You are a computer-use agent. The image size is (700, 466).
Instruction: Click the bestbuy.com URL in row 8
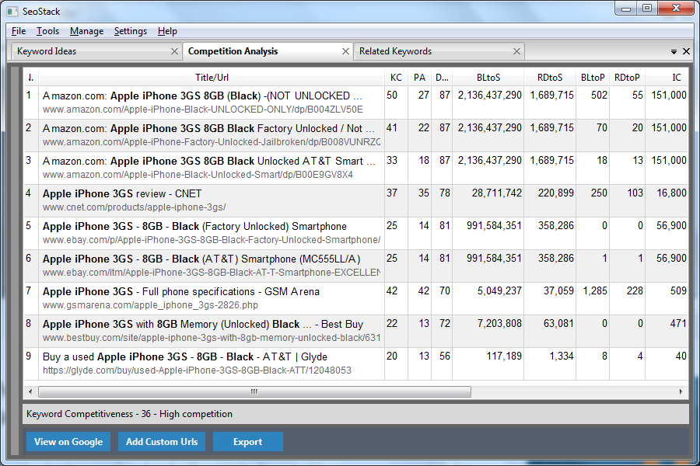point(211,338)
